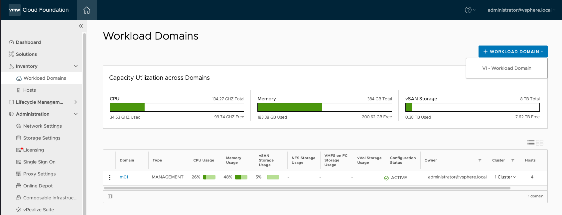Viewport: 562px width, 215px height.
Task: Collapse the left navigation sidebar
Action: 81,26
